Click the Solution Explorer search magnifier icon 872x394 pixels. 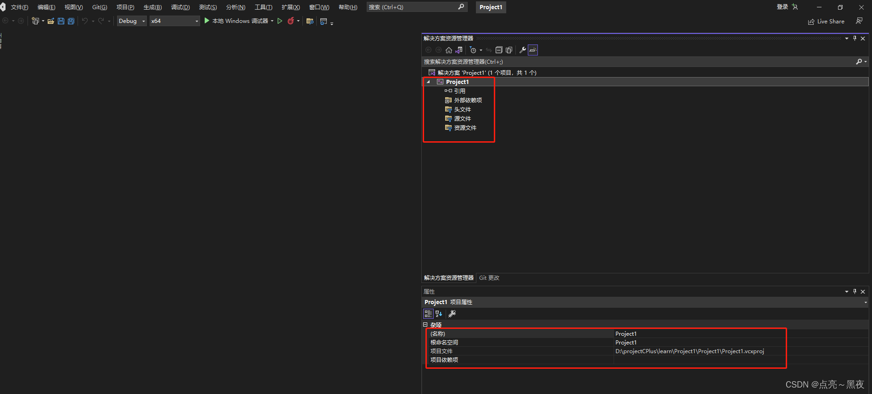point(859,61)
